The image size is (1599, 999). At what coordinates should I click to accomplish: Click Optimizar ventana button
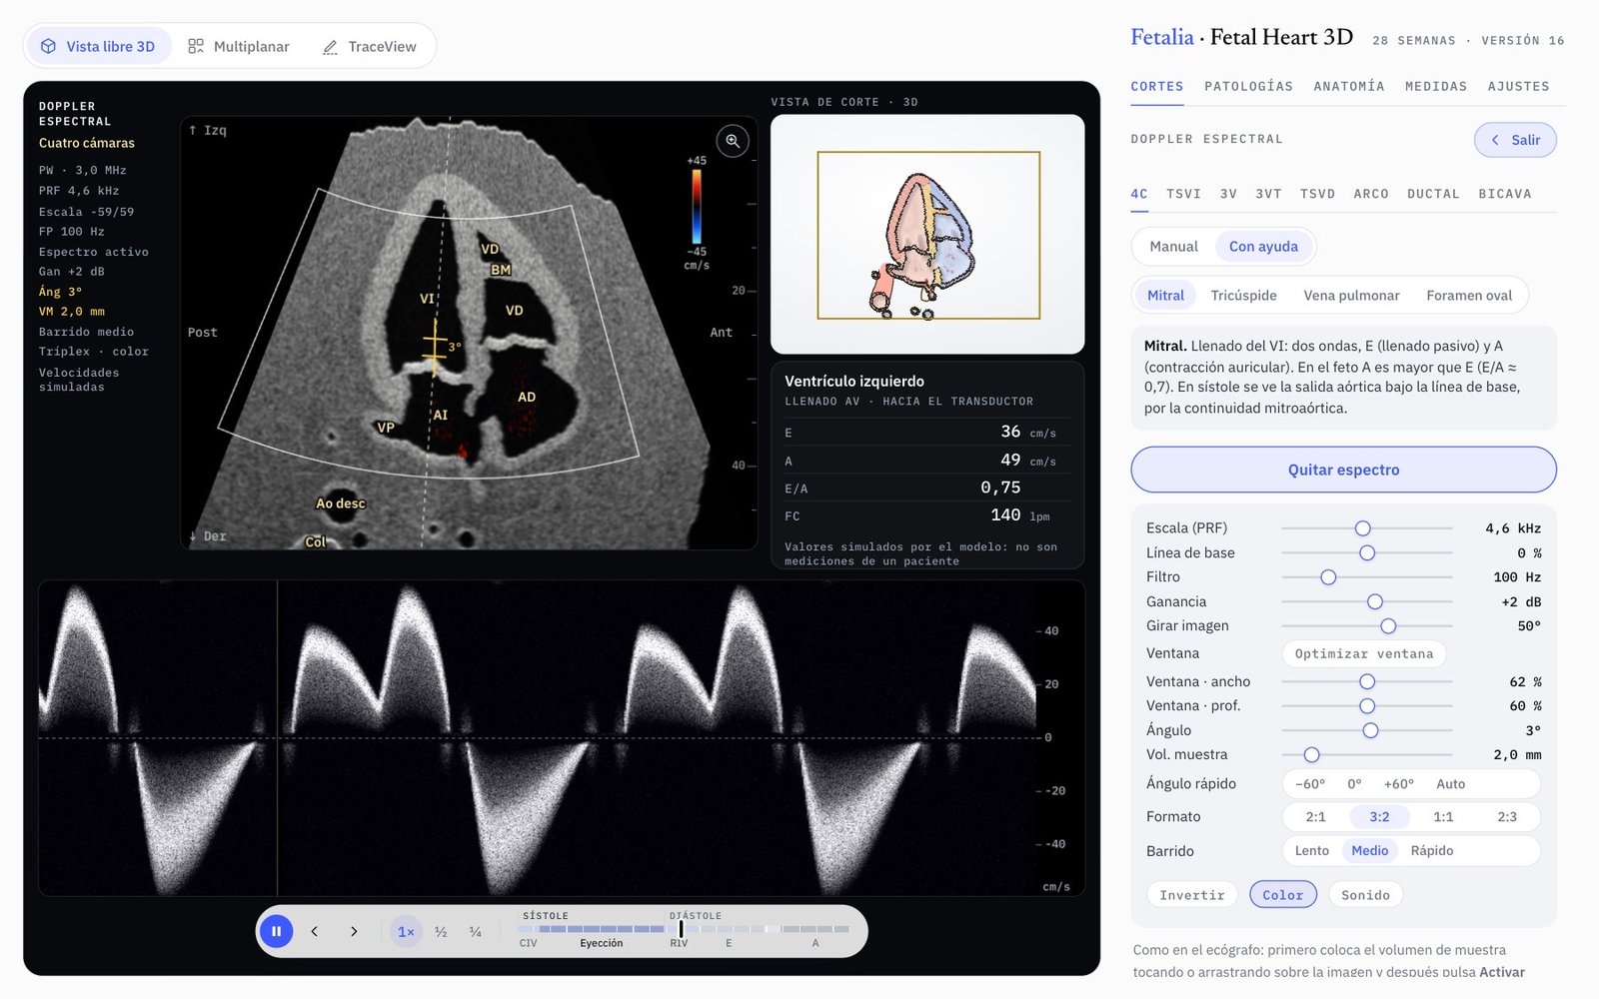(x=1363, y=654)
